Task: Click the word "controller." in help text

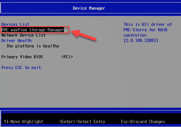Action: tap(136, 35)
